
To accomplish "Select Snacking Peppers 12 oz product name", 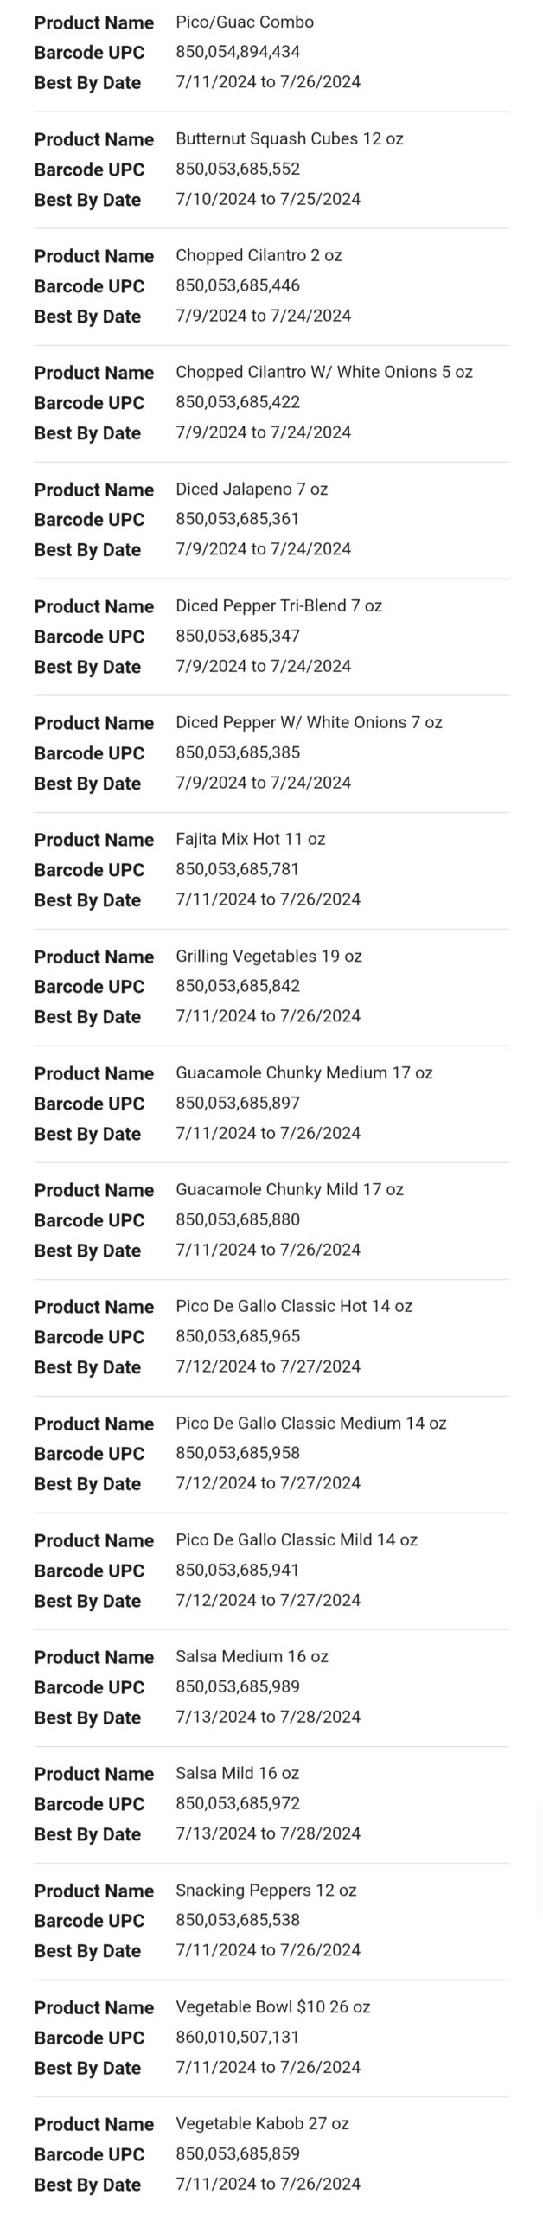I will point(265,1891).
